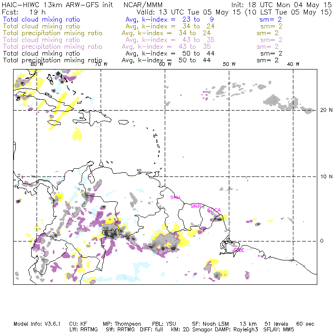Click the purple "Total cloud mixing ratio" legend label
The width and height of the screenshot is (334, 334).
tap(42, 40)
